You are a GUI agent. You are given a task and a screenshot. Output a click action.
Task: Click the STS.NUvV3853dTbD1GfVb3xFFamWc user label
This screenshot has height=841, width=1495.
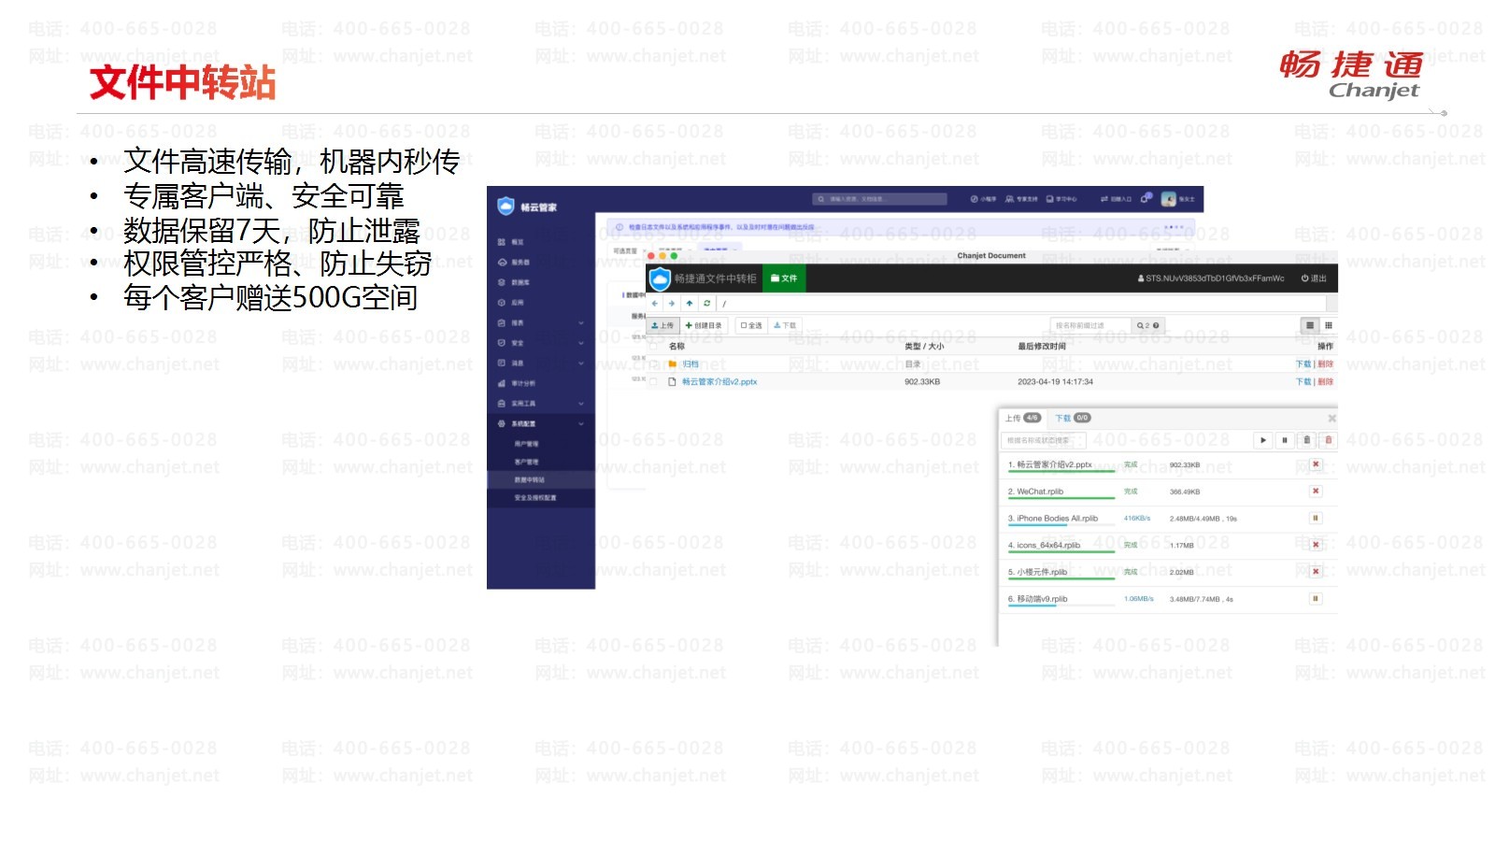[x=1211, y=278]
